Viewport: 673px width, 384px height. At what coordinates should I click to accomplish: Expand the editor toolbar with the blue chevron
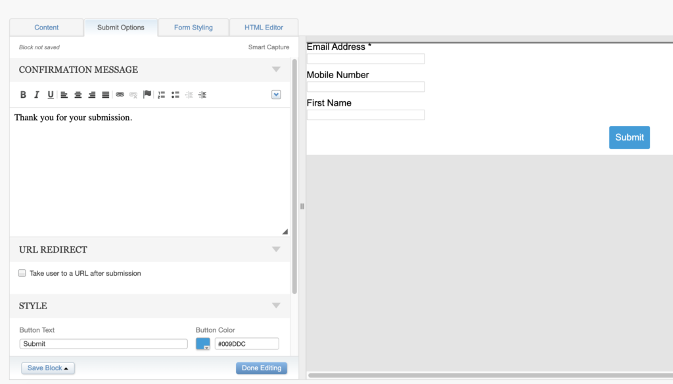pos(276,95)
